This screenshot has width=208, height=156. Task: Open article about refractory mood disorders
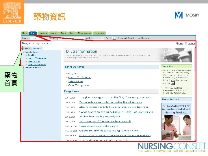[115, 135]
